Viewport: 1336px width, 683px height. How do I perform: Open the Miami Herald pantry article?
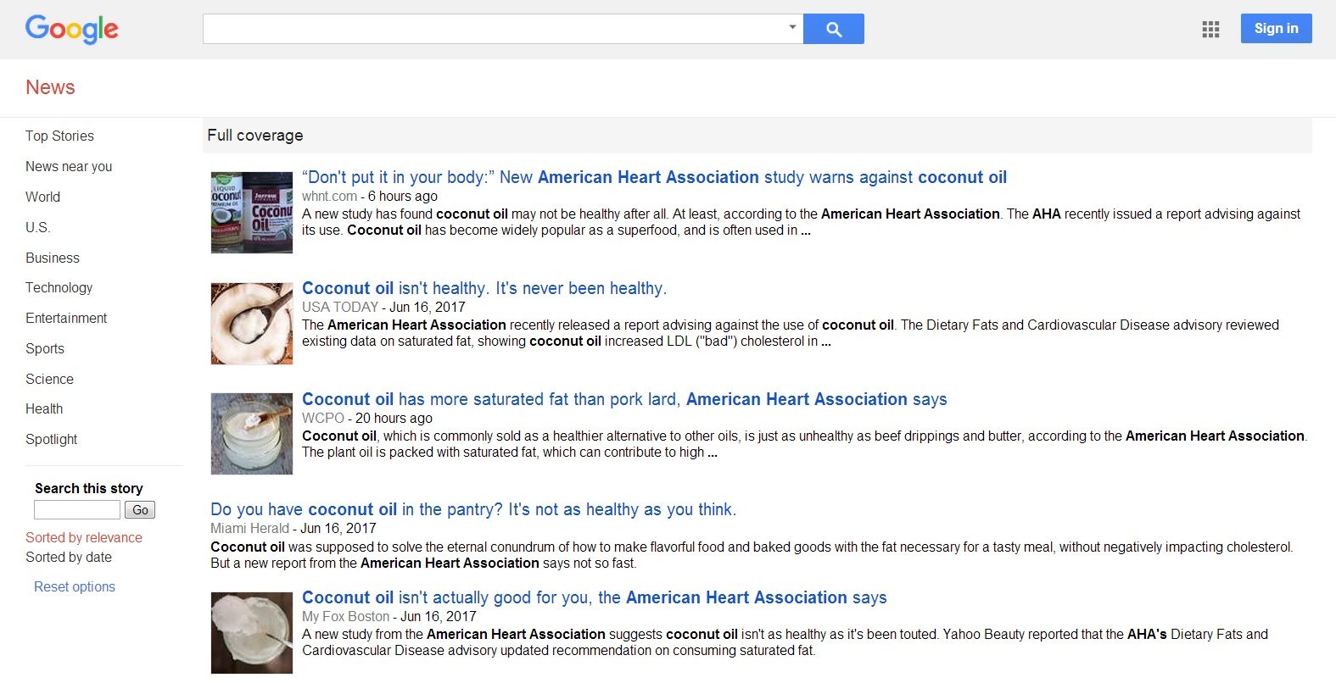click(473, 509)
